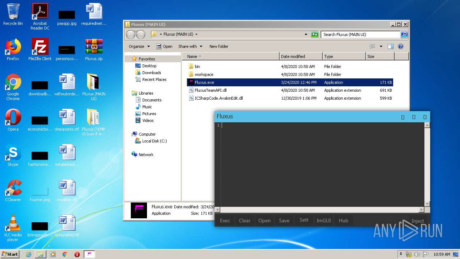Select ICSharpCode.AvalonEdit.dll file
The height and width of the screenshot is (259, 460).
pyautogui.click(x=290, y=98)
